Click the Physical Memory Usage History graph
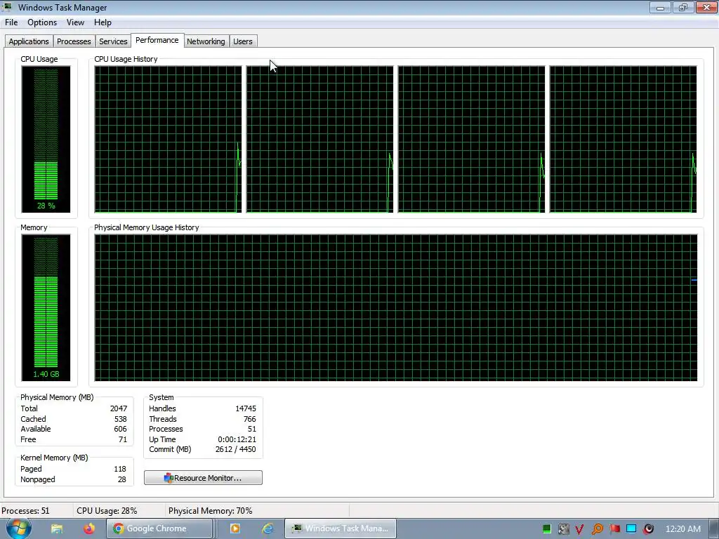 coord(396,307)
